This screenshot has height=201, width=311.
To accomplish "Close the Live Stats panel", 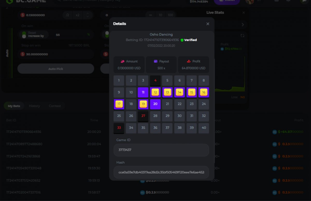I will pos(243,13).
